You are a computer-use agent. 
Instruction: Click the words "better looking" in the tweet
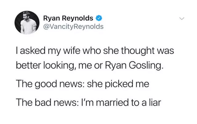point(42,65)
